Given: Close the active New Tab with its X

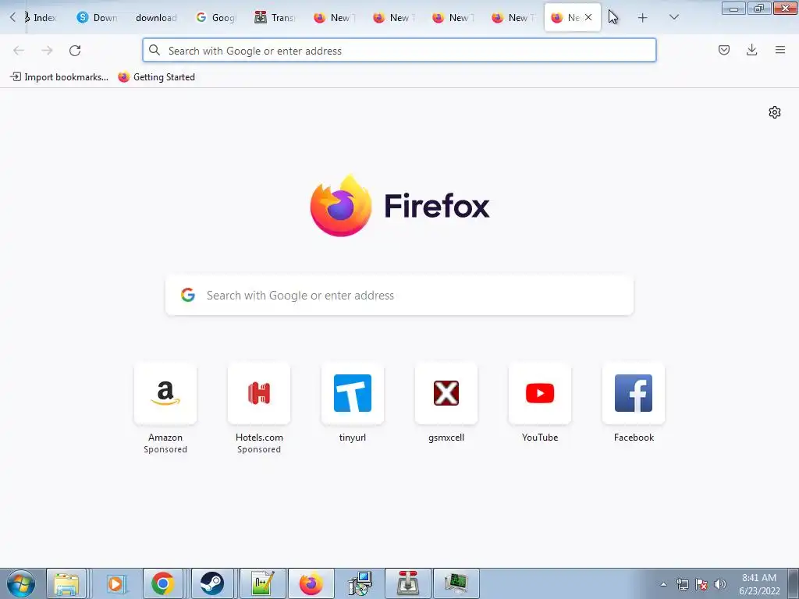Looking at the screenshot, I should [x=588, y=17].
